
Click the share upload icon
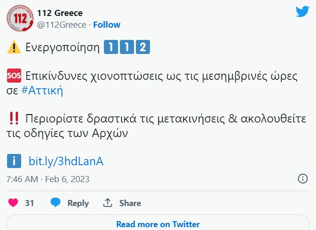(x=108, y=203)
